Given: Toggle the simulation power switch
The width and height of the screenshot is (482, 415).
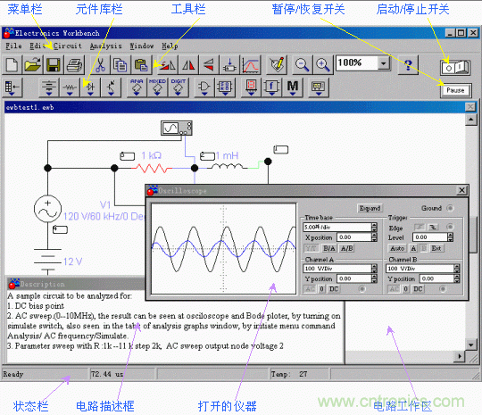Looking at the screenshot, I should (455, 67).
